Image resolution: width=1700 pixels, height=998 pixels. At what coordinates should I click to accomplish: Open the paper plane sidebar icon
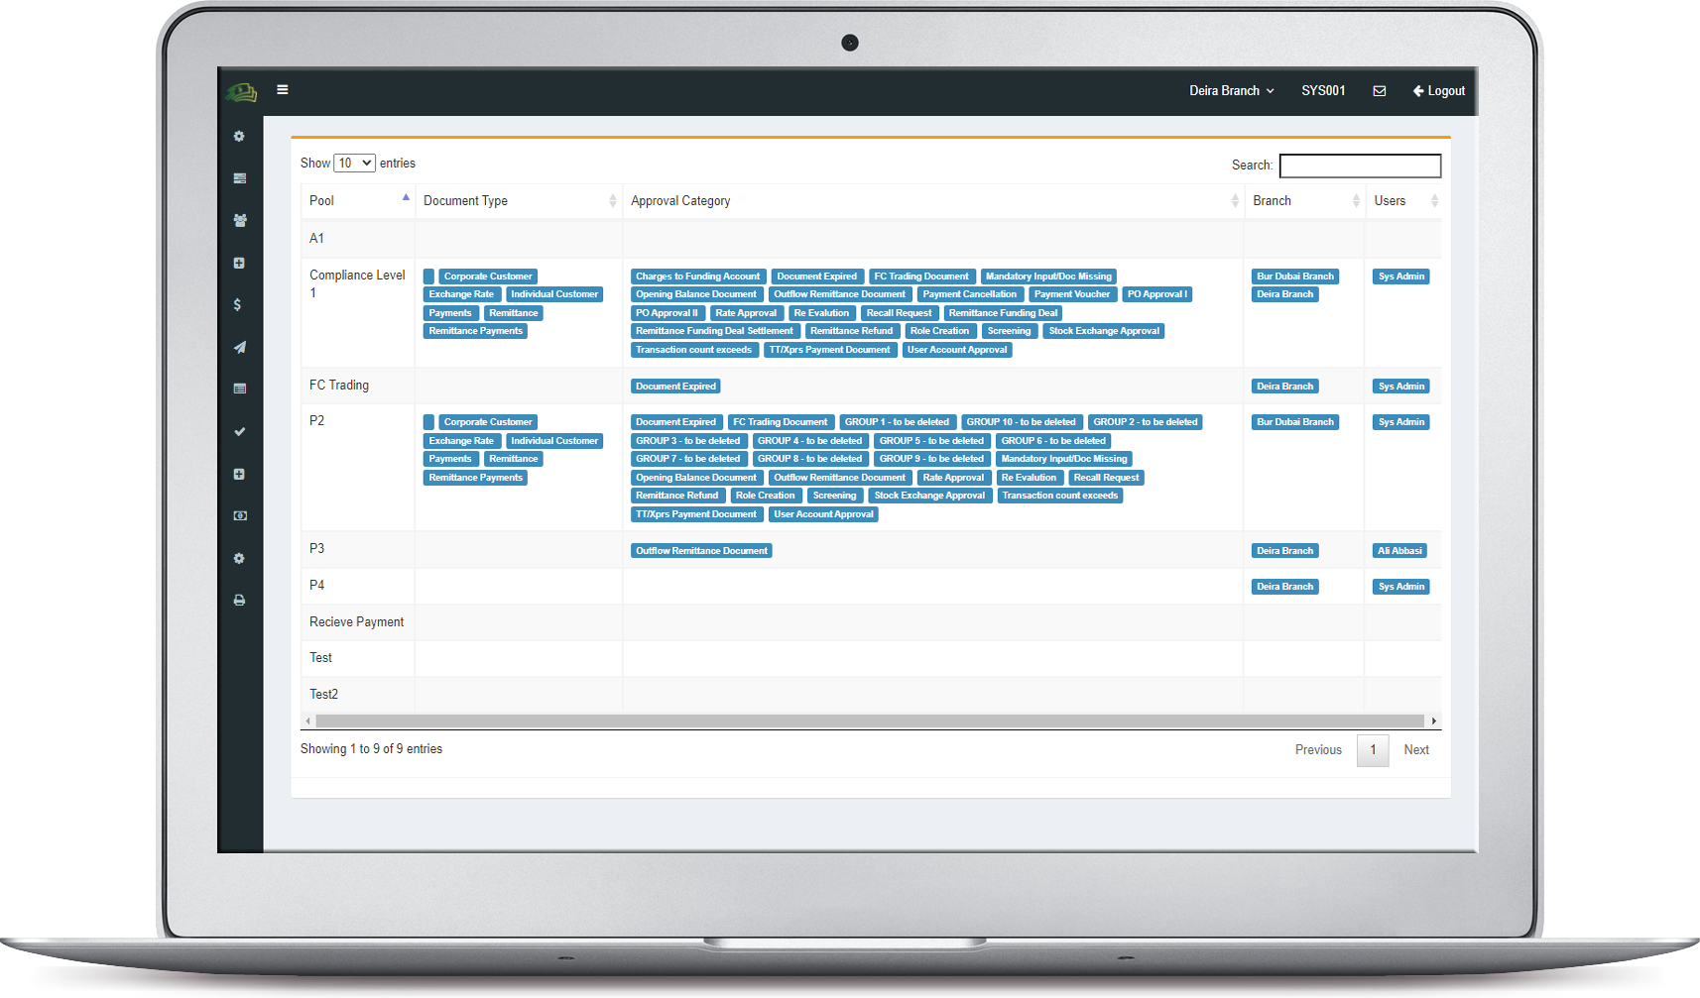pos(239,347)
